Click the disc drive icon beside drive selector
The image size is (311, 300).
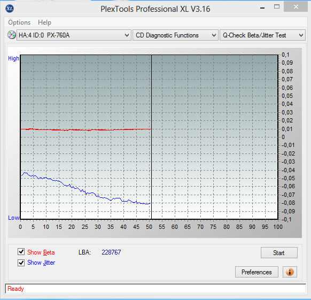12,35
